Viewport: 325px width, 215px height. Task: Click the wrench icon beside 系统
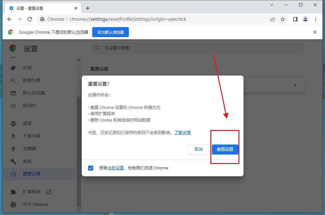coord(13,161)
